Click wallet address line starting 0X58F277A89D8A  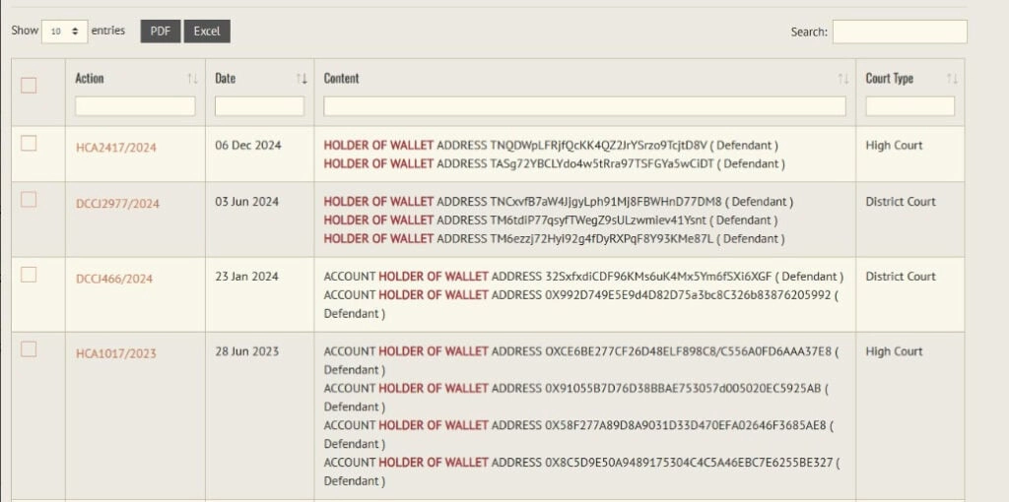point(579,434)
